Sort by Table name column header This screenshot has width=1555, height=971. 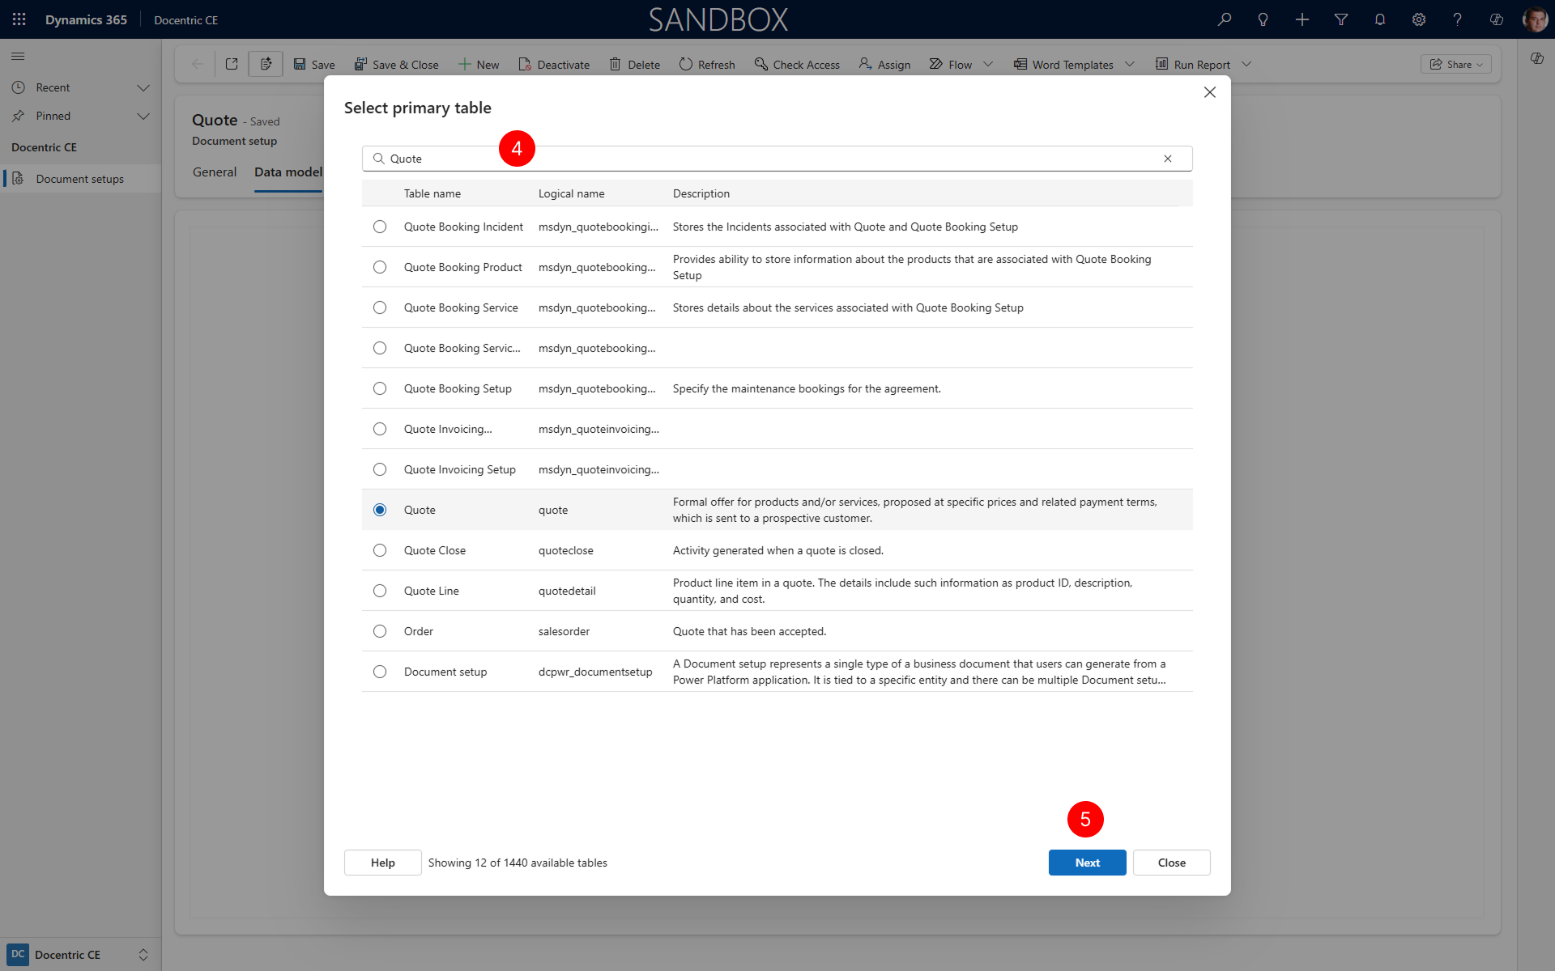pos(432,193)
